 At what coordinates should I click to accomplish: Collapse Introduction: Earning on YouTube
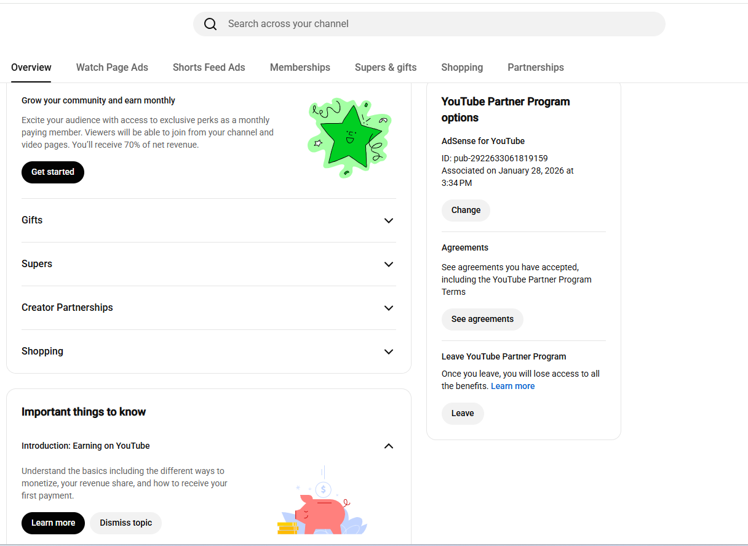(x=389, y=446)
